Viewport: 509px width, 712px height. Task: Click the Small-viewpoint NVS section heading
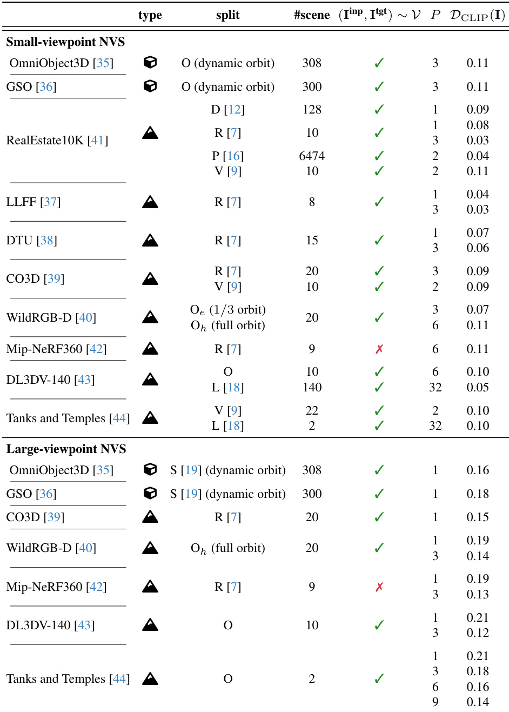(65, 42)
